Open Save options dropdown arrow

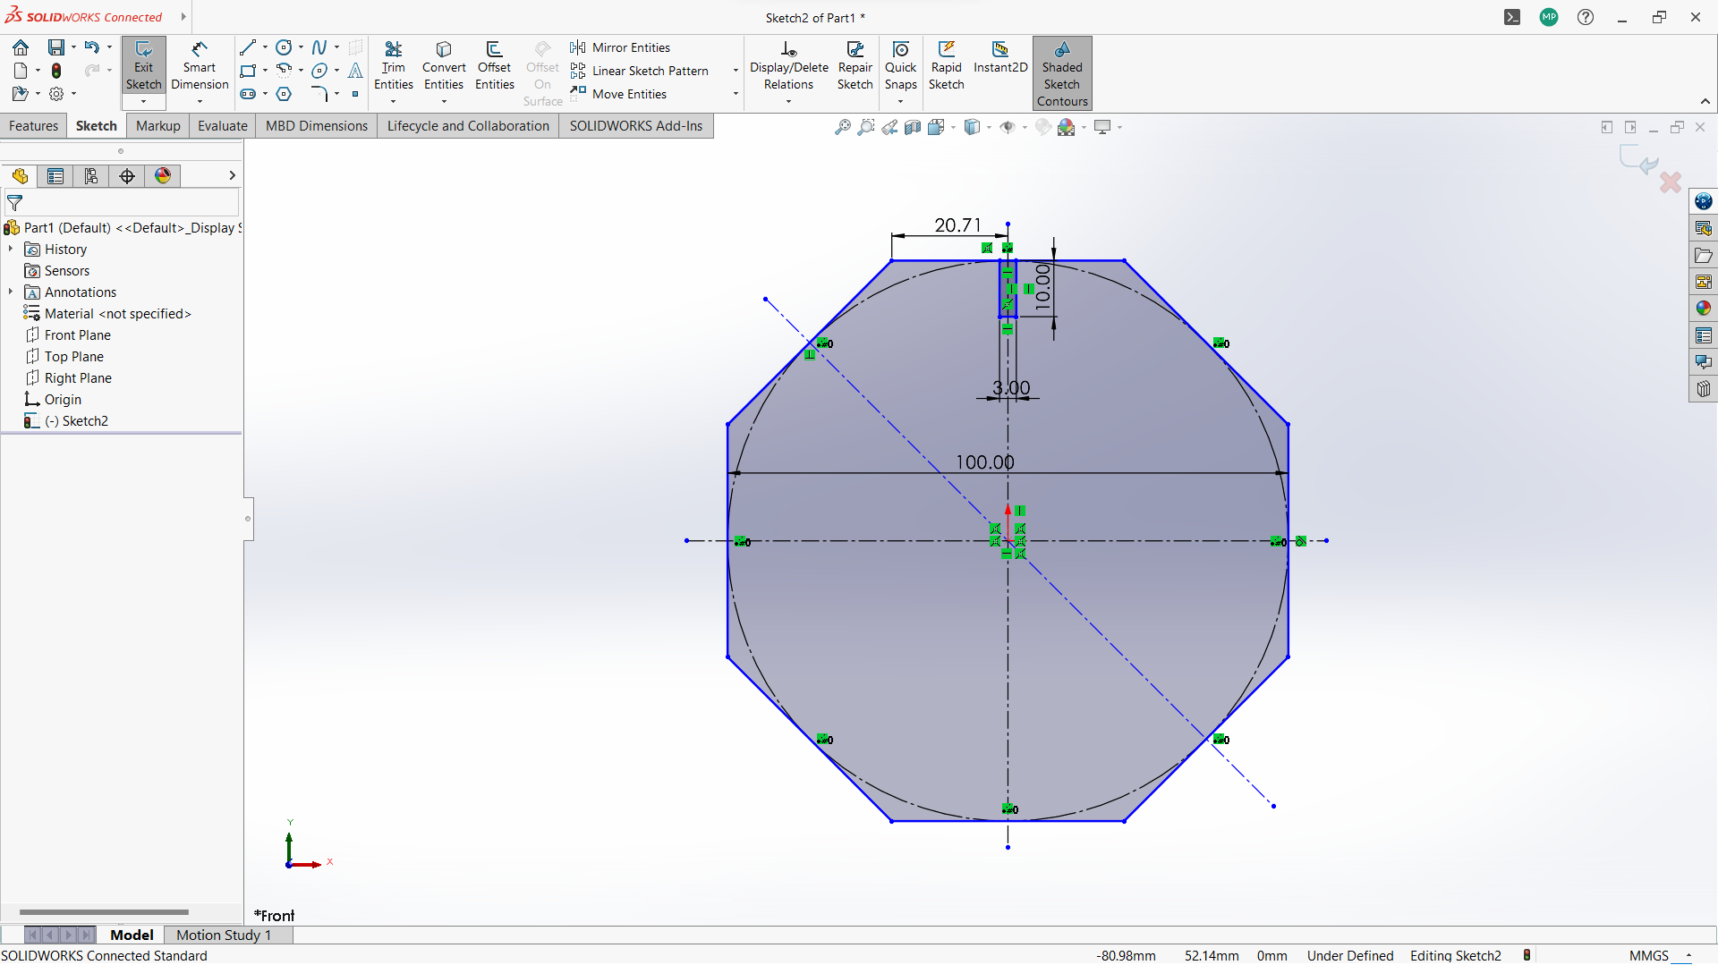pyautogui.click(x=73, y=47)
